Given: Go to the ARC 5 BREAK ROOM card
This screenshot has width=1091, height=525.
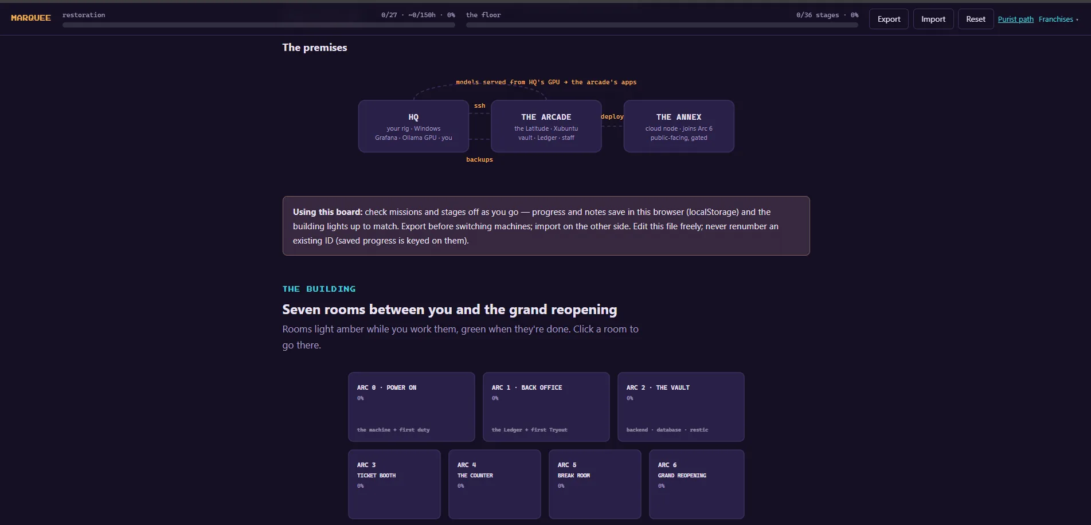Looking at the screenshot, I should 595,484.
